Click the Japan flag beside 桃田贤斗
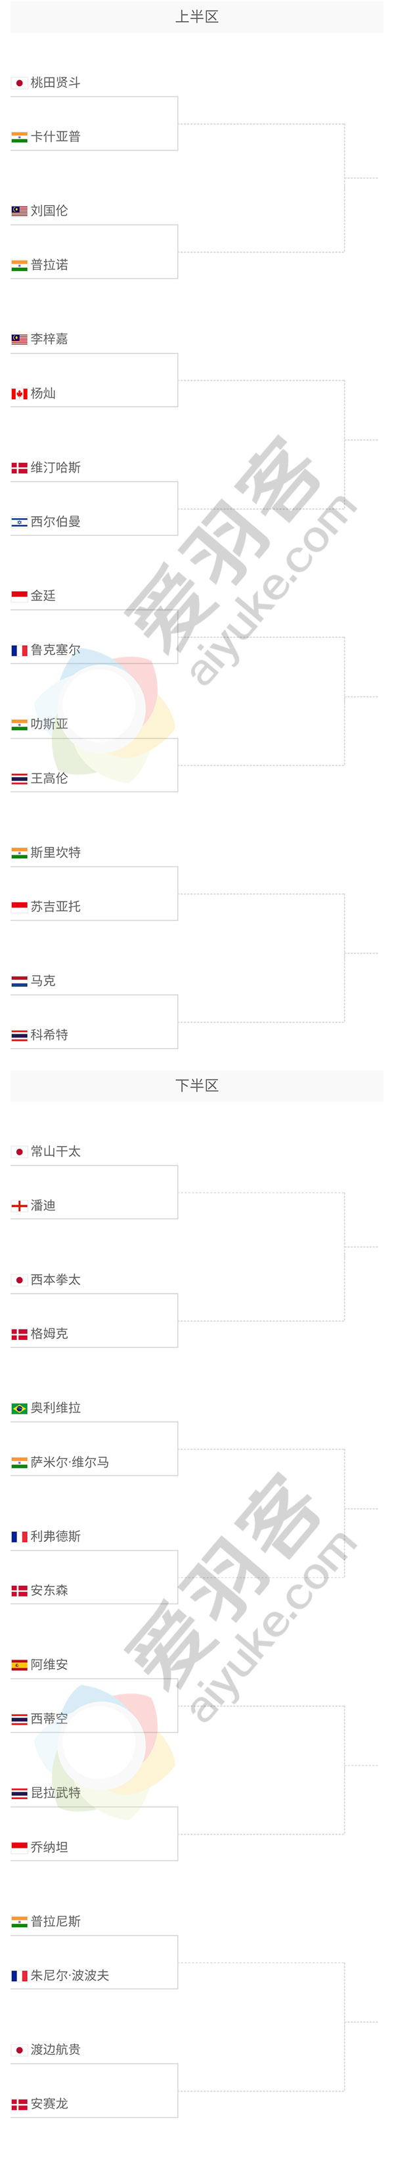 [x=19, y=83]
